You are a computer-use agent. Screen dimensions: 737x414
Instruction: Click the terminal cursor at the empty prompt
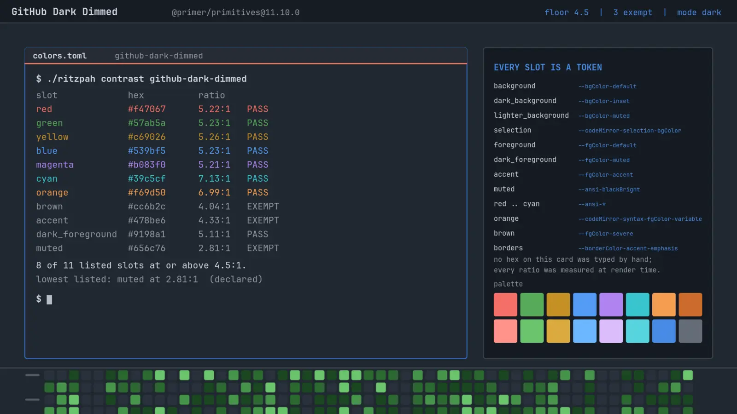tap(49, 299)
